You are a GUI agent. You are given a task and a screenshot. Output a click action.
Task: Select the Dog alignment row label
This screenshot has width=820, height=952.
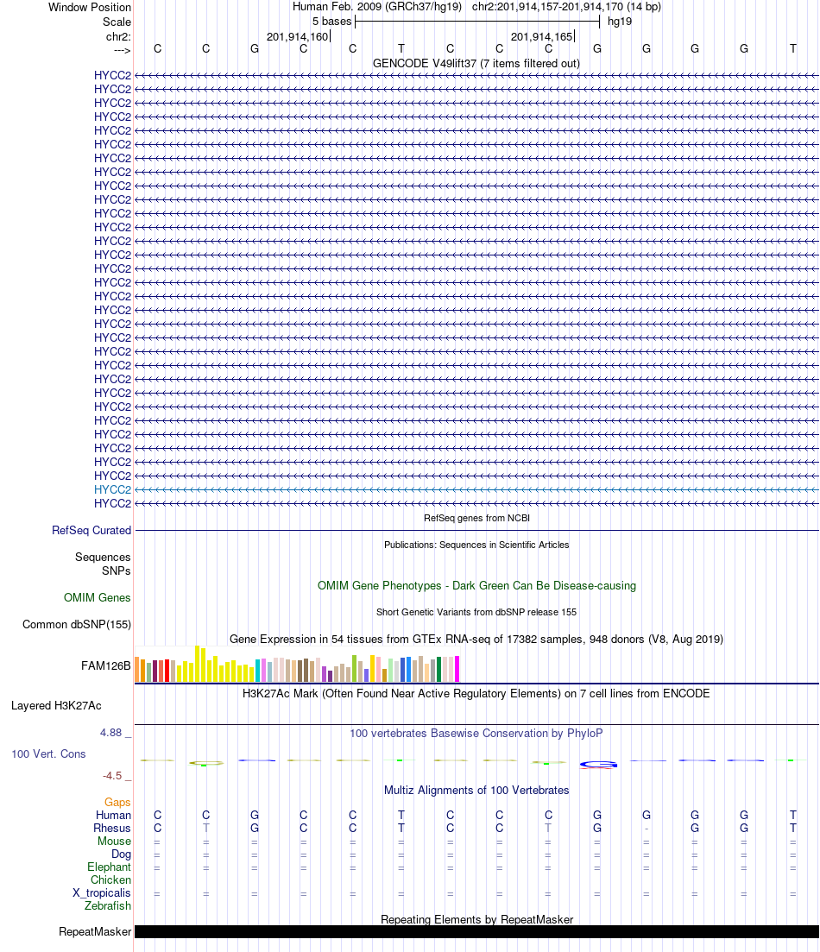pyautogui.click(x=121, y=854)
